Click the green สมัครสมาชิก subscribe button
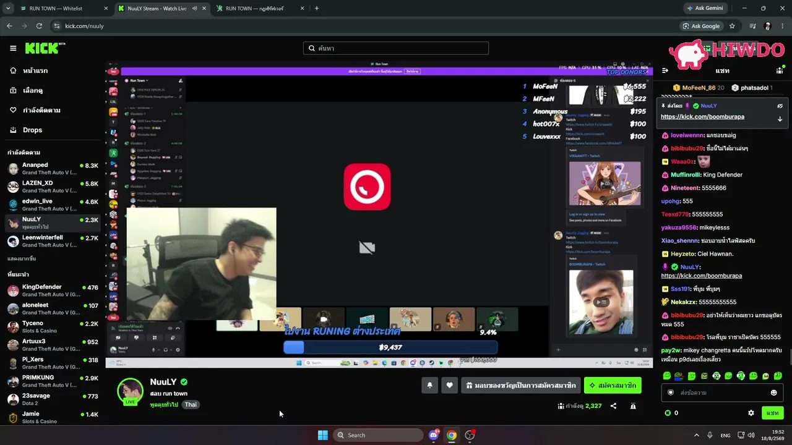This screenshot has height=445, width=792. [613, 385]
